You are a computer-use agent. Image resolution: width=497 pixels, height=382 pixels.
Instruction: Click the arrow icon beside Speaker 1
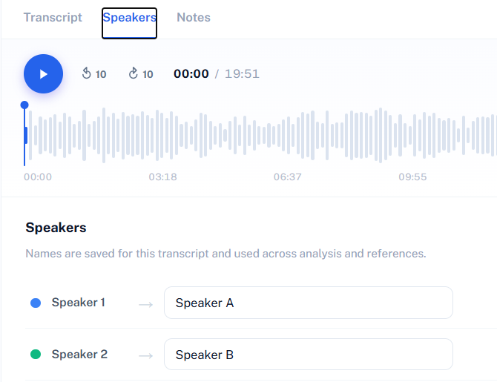click(x=146, y=305)
